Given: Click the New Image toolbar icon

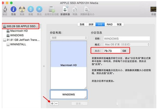Looking at the screenshot, I should click(x=65, y=9).
